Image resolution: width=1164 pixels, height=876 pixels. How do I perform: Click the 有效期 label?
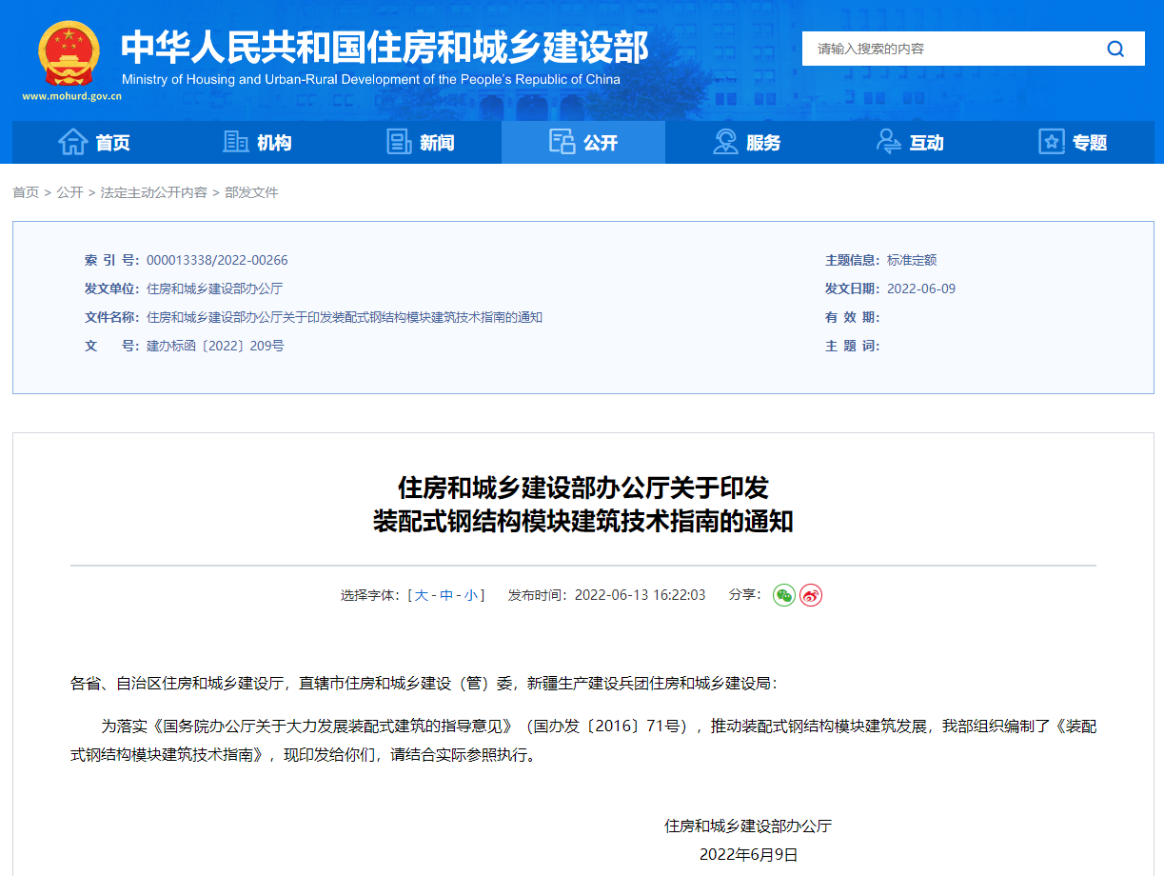pos(853,317)
